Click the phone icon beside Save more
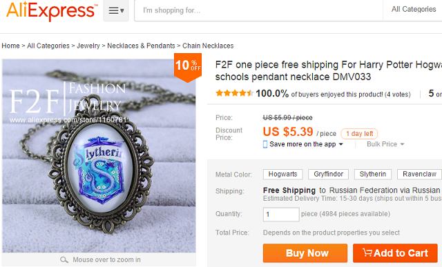 coord(265,144)
